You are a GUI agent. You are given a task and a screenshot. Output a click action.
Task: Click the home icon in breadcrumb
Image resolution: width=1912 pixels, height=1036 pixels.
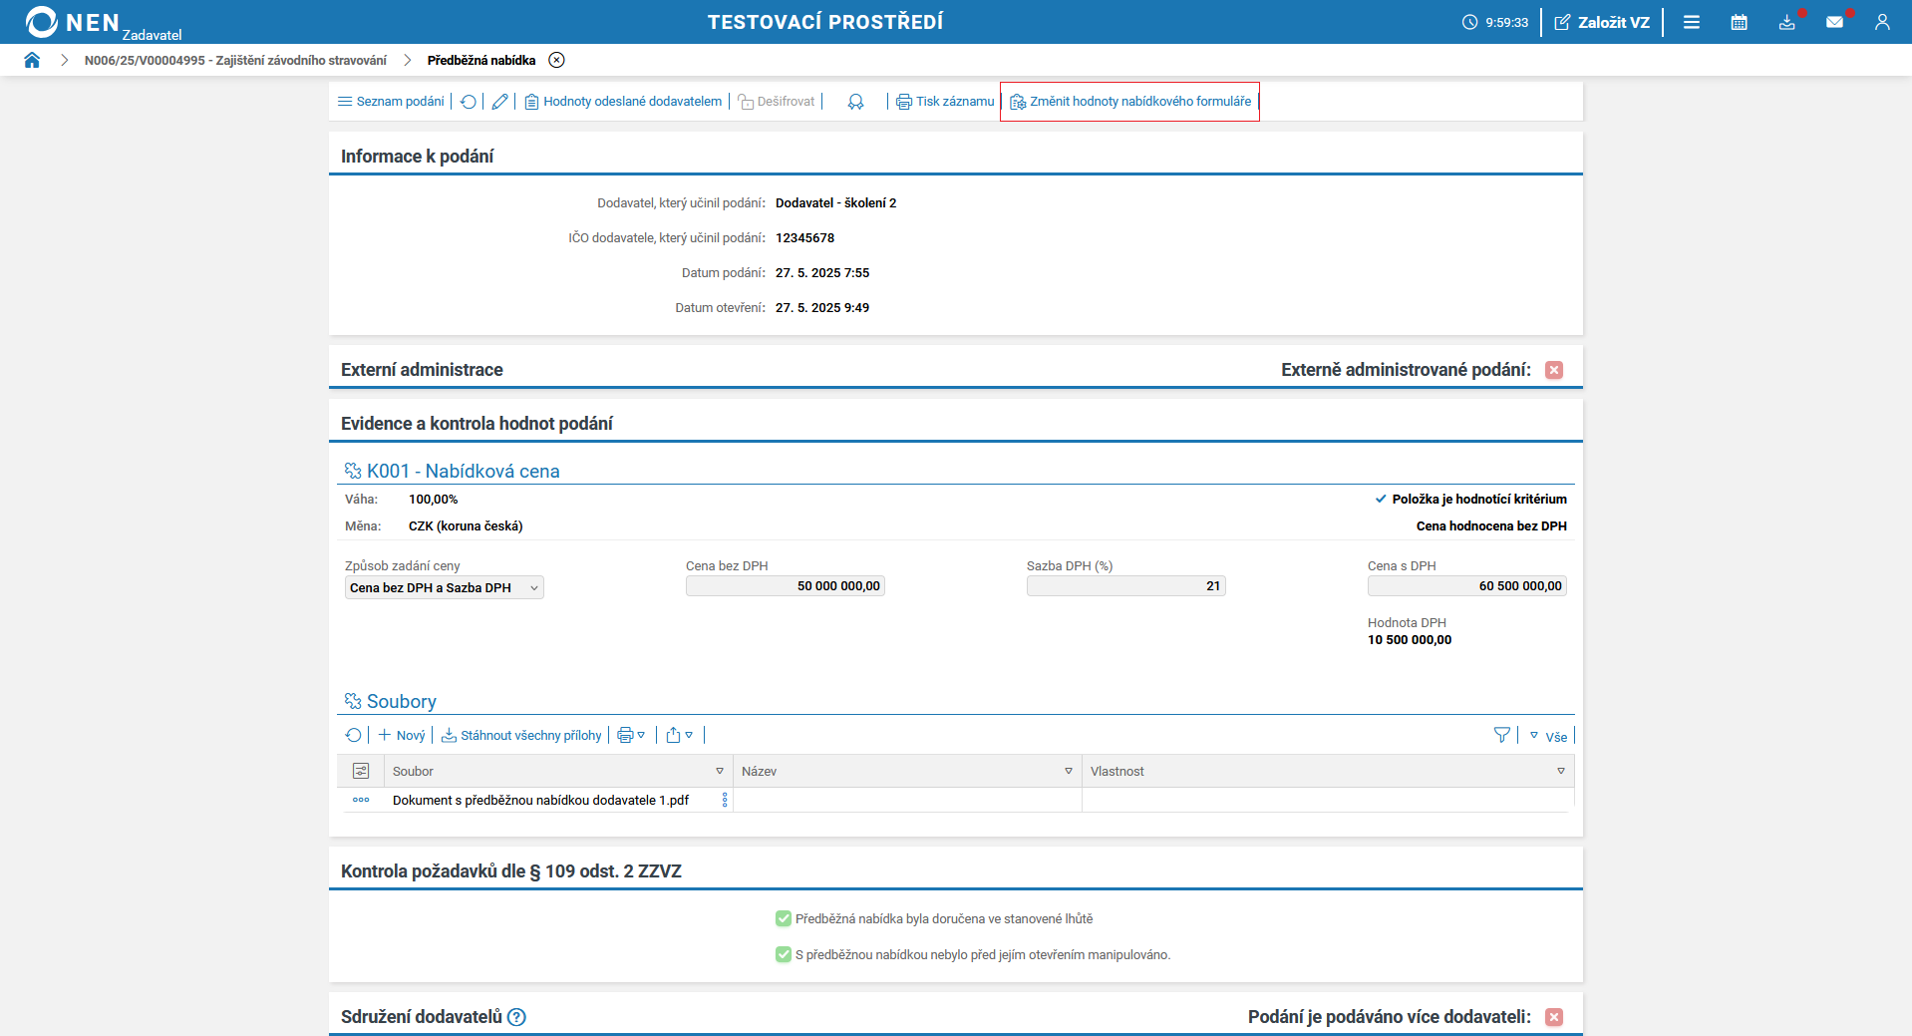[32, 60]
